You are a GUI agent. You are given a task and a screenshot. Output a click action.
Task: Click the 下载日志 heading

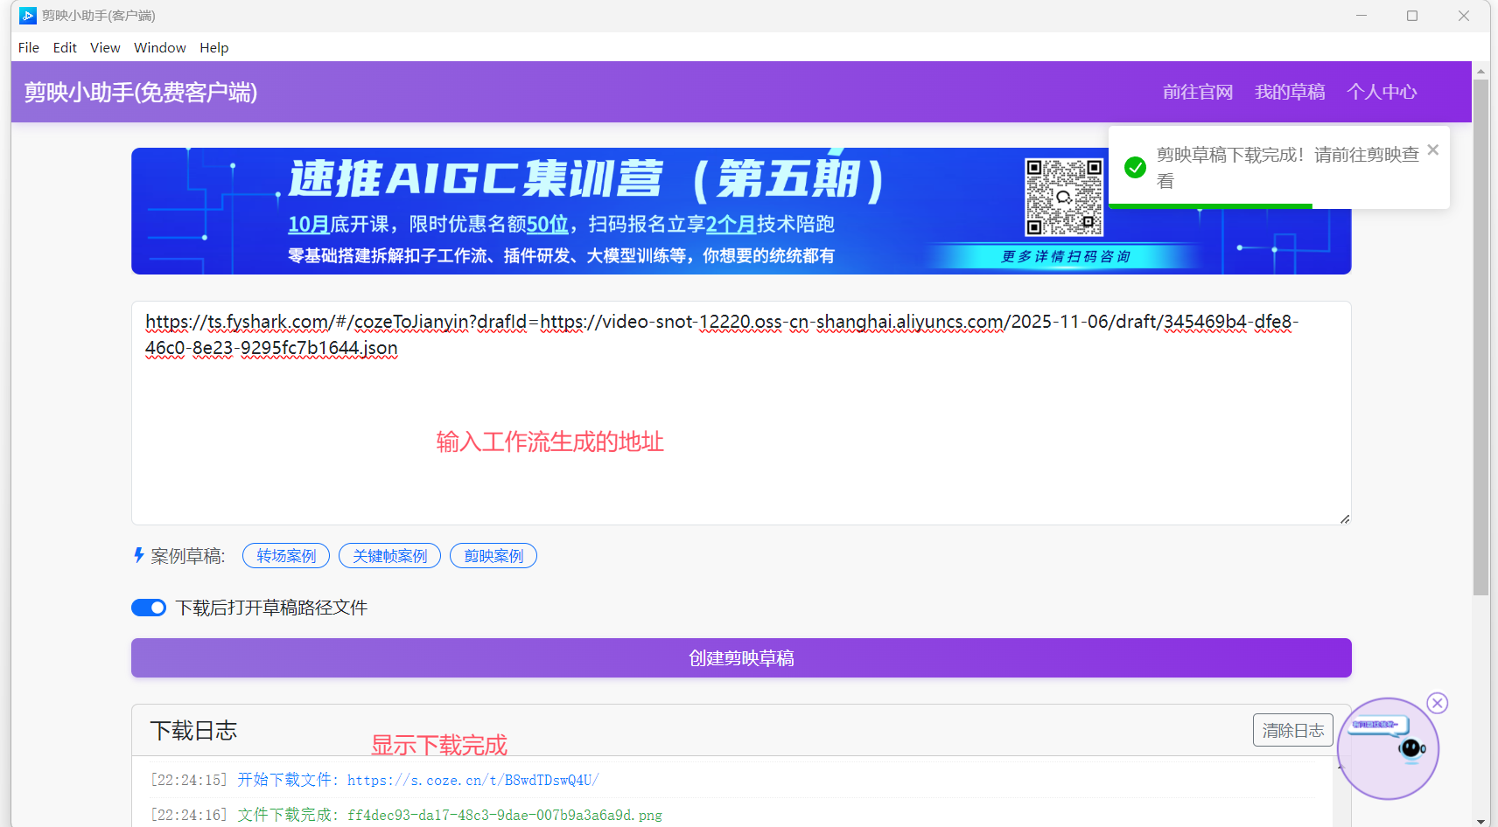point(193,731)
